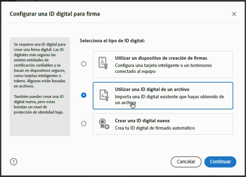Click the 'Se requiere una ID digital' info paragraph
Image resolution: width=246 pixels, height=177 pixels.
coord(39,65)
